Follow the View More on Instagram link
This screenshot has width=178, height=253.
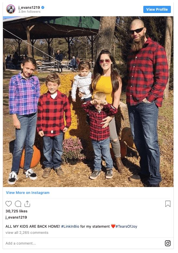(28, 193)
